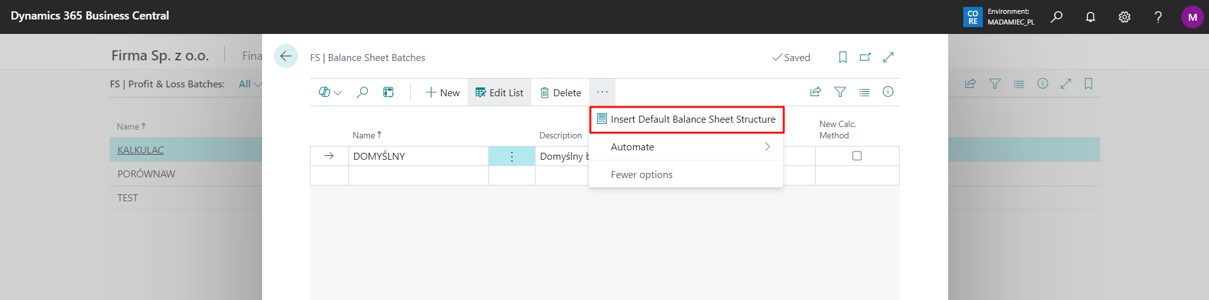Screen dimensions: 1209x300
Task: Click list view icon on Profit & Loss page
Action: (x=1019, y=84)
